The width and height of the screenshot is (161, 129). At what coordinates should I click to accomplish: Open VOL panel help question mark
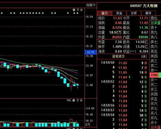78,101
